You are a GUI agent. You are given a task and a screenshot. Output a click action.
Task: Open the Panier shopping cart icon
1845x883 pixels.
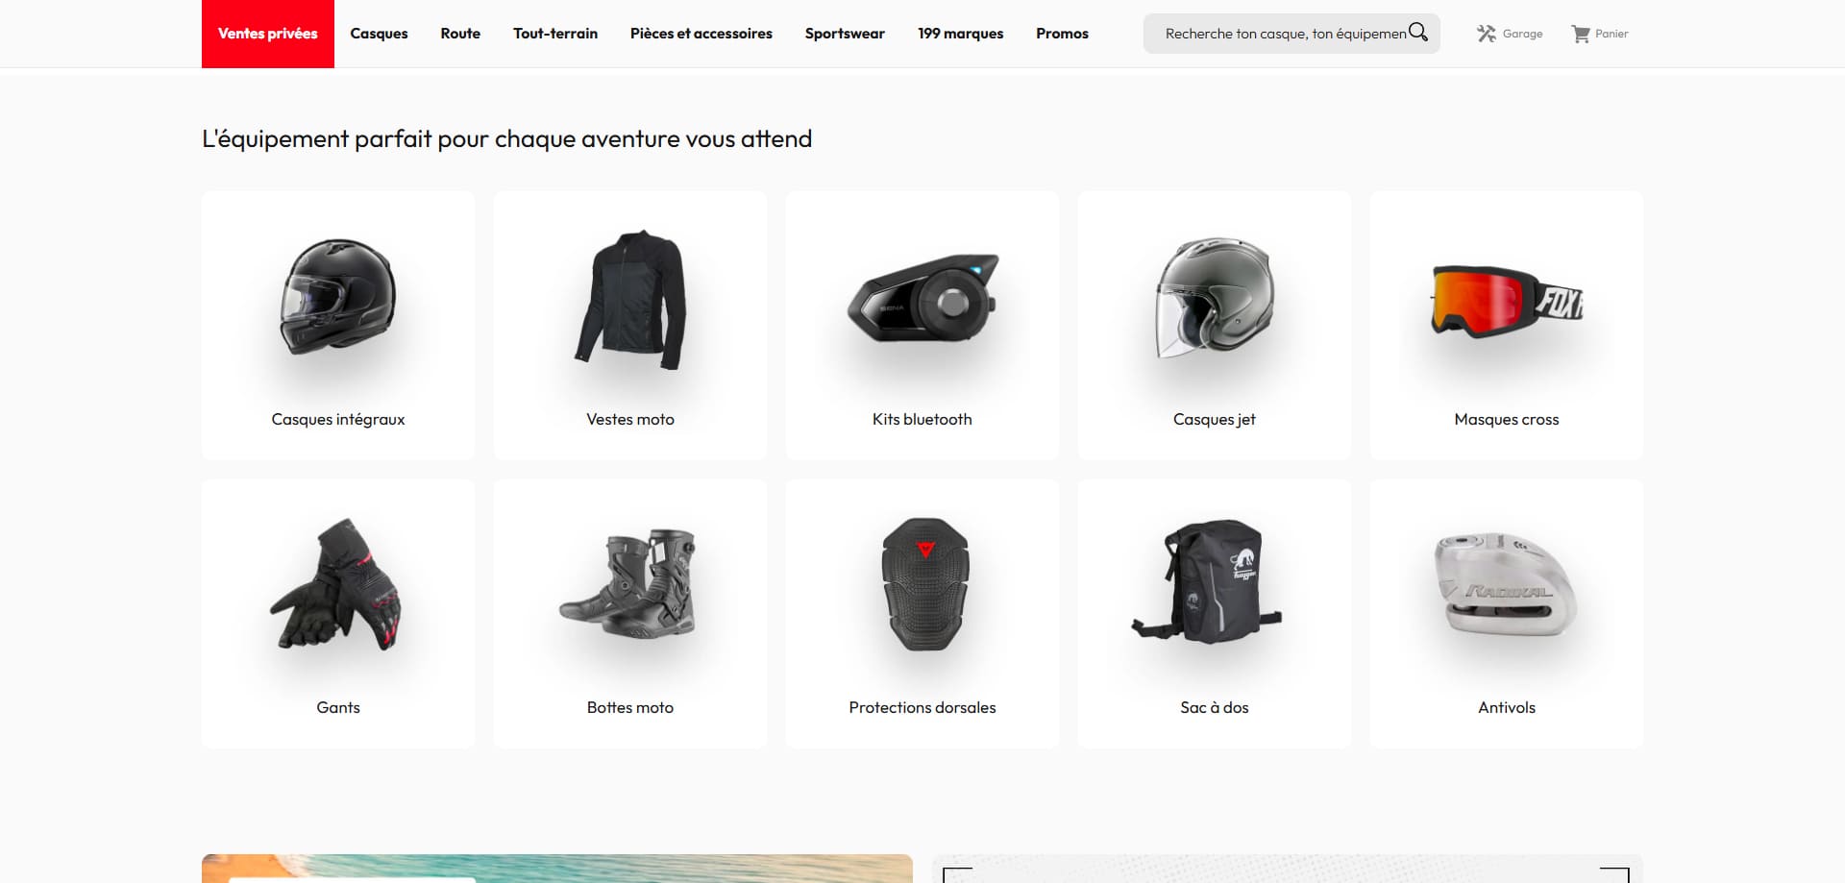pos(1581,34)
